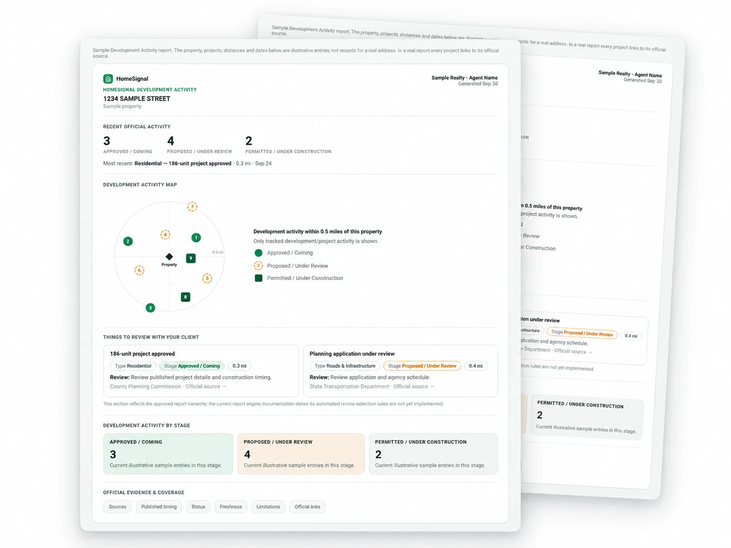Select proposed map marker 7
731x548 pixels.
[192, 206]
